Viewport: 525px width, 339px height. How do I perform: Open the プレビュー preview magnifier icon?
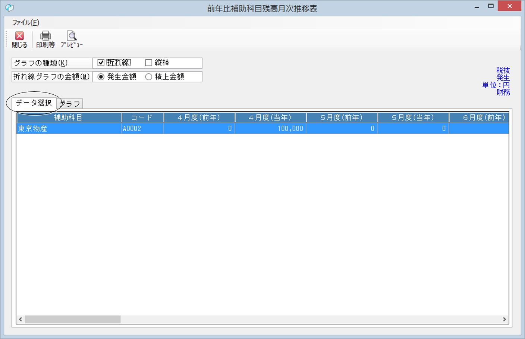coord(72,36)
